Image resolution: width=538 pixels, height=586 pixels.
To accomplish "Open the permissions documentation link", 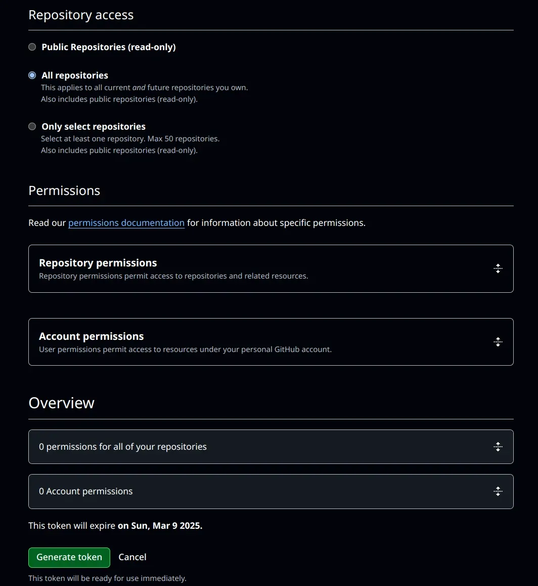I will click(126, 222).
